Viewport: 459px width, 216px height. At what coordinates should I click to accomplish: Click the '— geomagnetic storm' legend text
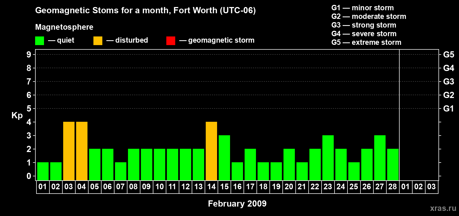pos(217,40)
